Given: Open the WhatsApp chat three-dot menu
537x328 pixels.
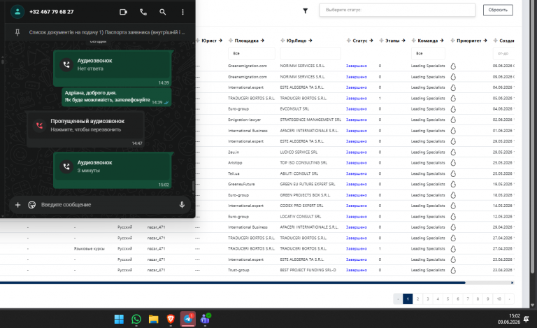Looking at the screenshot, I should (182, 12).
